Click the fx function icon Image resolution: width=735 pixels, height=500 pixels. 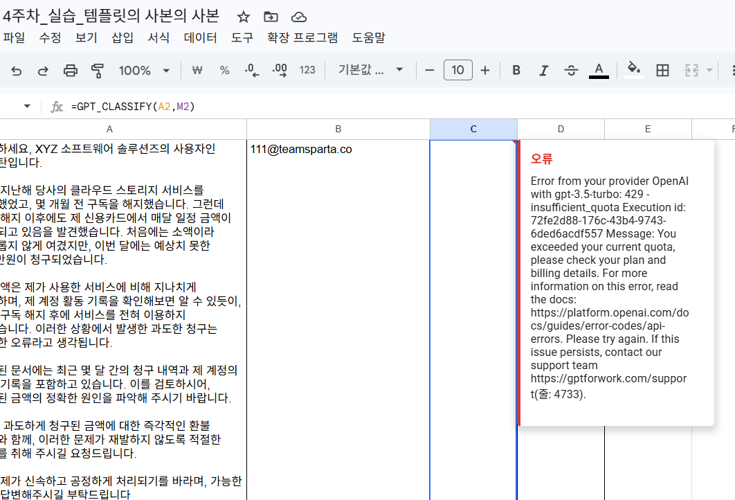(x=57, y=107)
